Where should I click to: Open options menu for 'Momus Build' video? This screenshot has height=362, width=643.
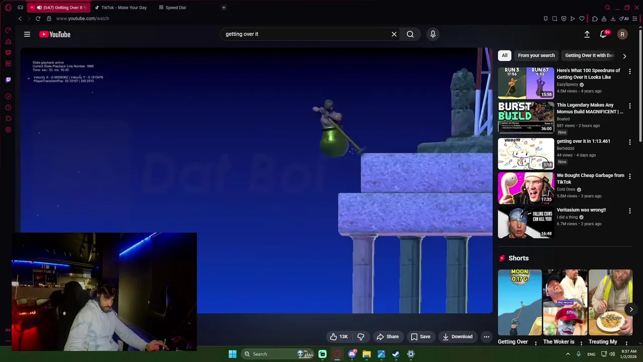coord(629,106)
